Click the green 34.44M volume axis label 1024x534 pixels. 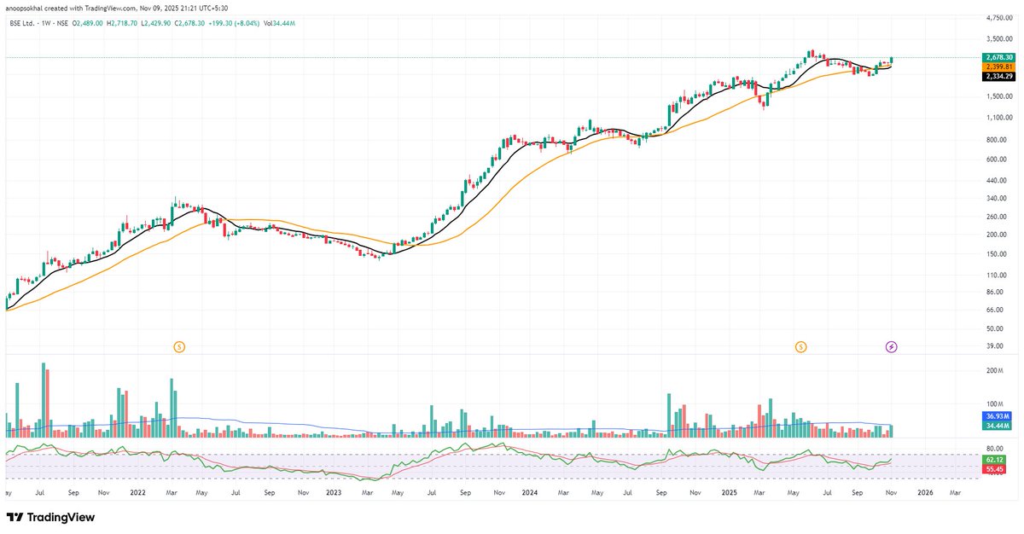tap(998, 424)
